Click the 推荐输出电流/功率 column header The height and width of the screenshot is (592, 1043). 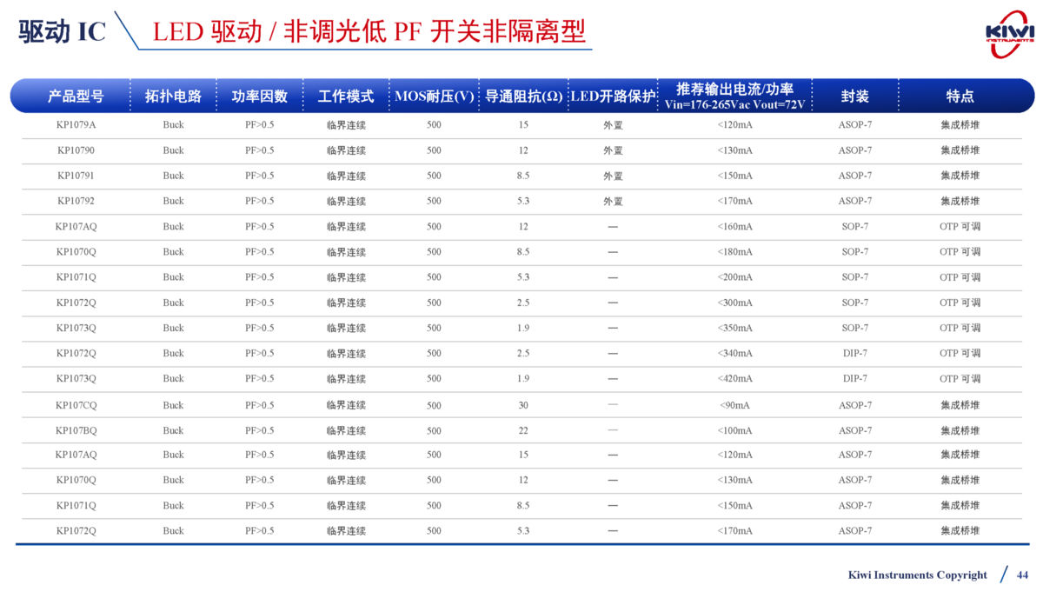[734, 96]
